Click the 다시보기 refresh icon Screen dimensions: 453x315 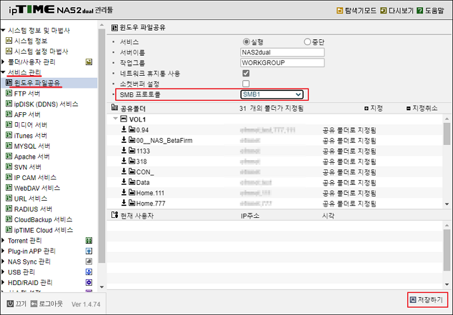coord(383,11)
